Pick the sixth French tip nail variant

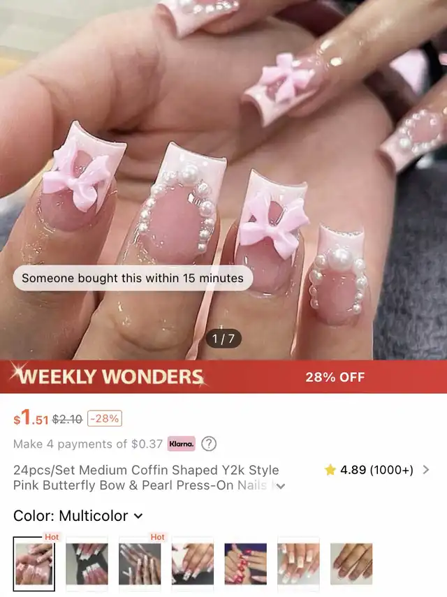coord(298,564)
